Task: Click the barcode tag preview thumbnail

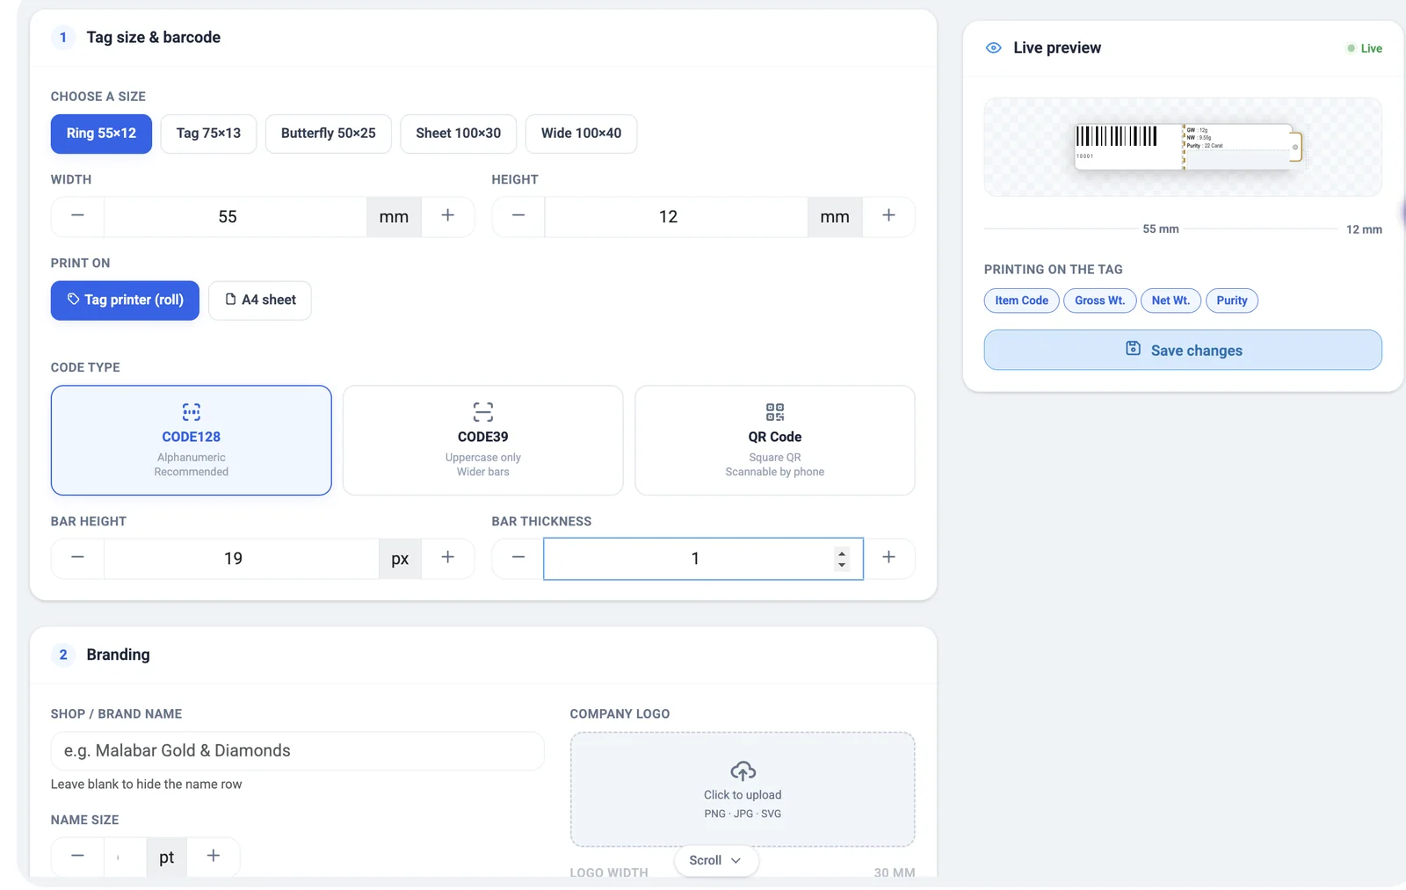Action: point(1188,147)
